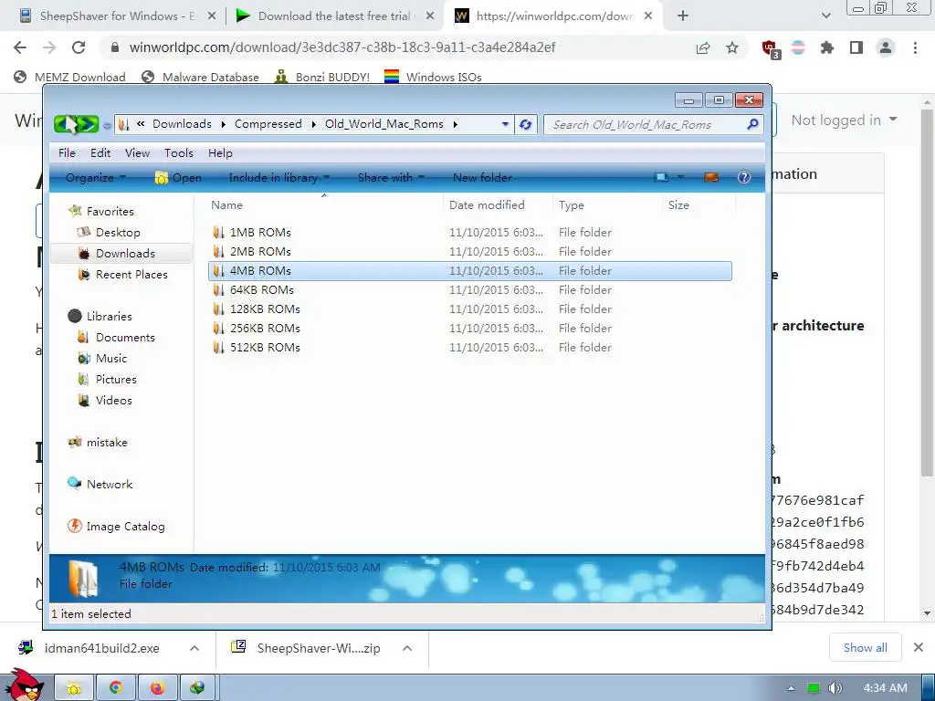Open the 1MB ROMs folder icon
Screen dimensions: 935x701
219,233
